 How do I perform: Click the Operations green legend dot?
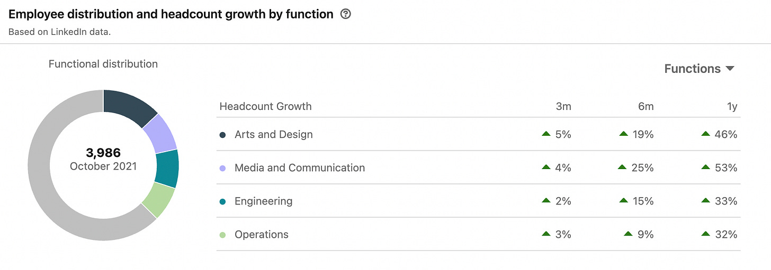(x=223, y=235)
